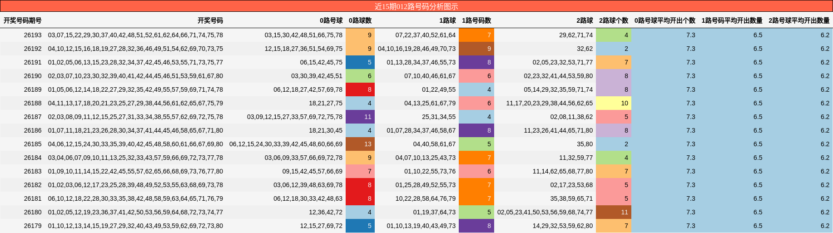The width and height of the screenshot is (833, 233).
Task: Click the 开奖号码 column header
Action: click(x=210, y=20)
